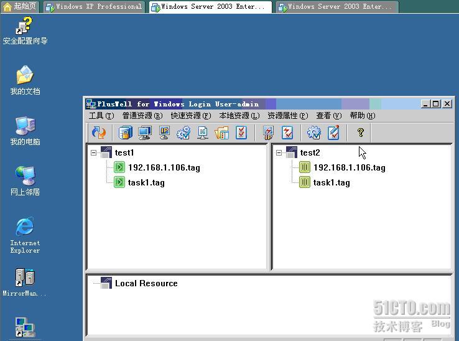
Task: Open the 帮助(H) menu
Action: coord(363,116)
